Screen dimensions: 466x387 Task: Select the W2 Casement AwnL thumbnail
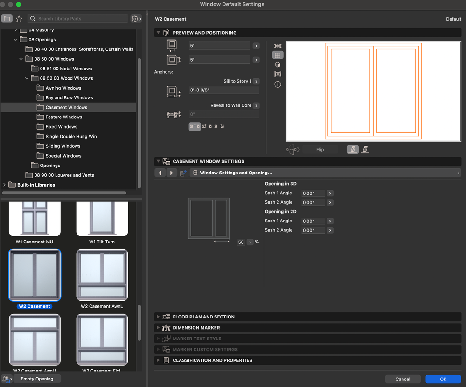point(102,274)
